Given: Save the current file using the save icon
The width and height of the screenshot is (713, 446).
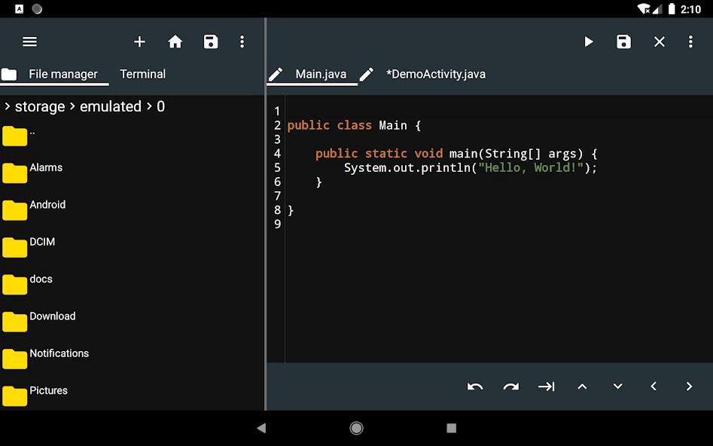Looking at the screenshot, I should pyautogui.click(x=623, y=41).
